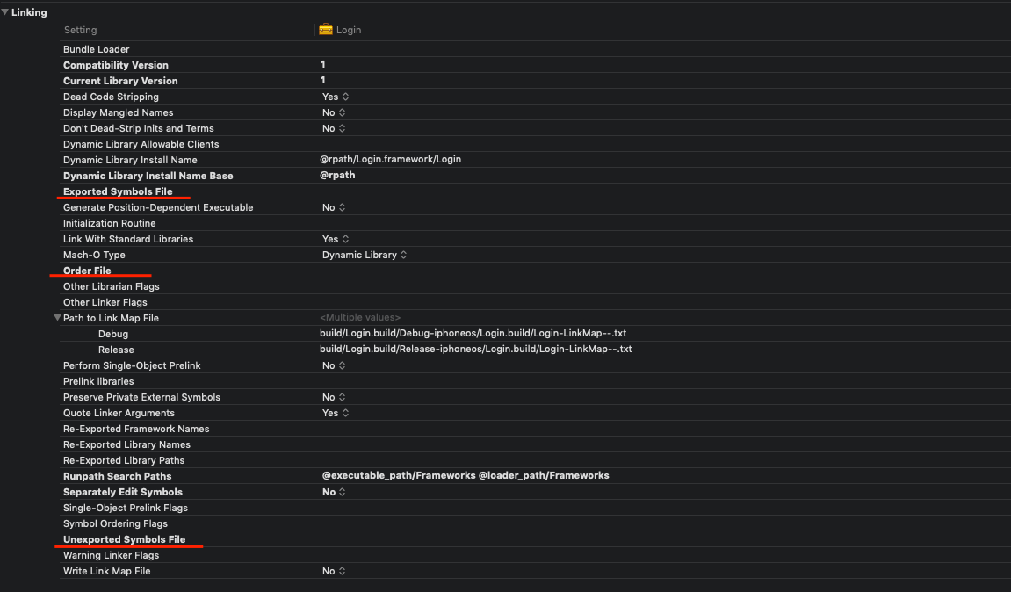The height and width of the screenshot is (592, 1011).
Task: Click the Release link map path
Action: [475, 350]
